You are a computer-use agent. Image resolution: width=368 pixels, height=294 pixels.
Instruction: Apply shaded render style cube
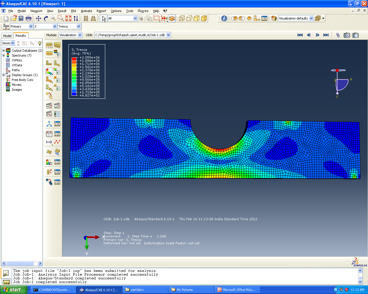pos(204,18)
